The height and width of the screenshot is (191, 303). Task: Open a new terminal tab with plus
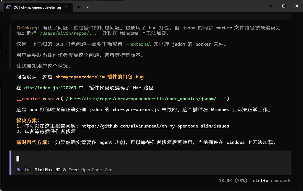click(79, 7)
